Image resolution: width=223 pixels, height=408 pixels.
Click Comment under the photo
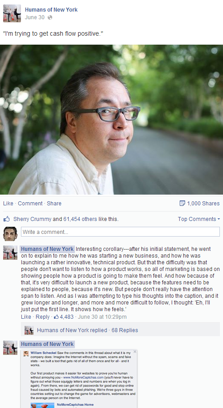pos(30,204)
